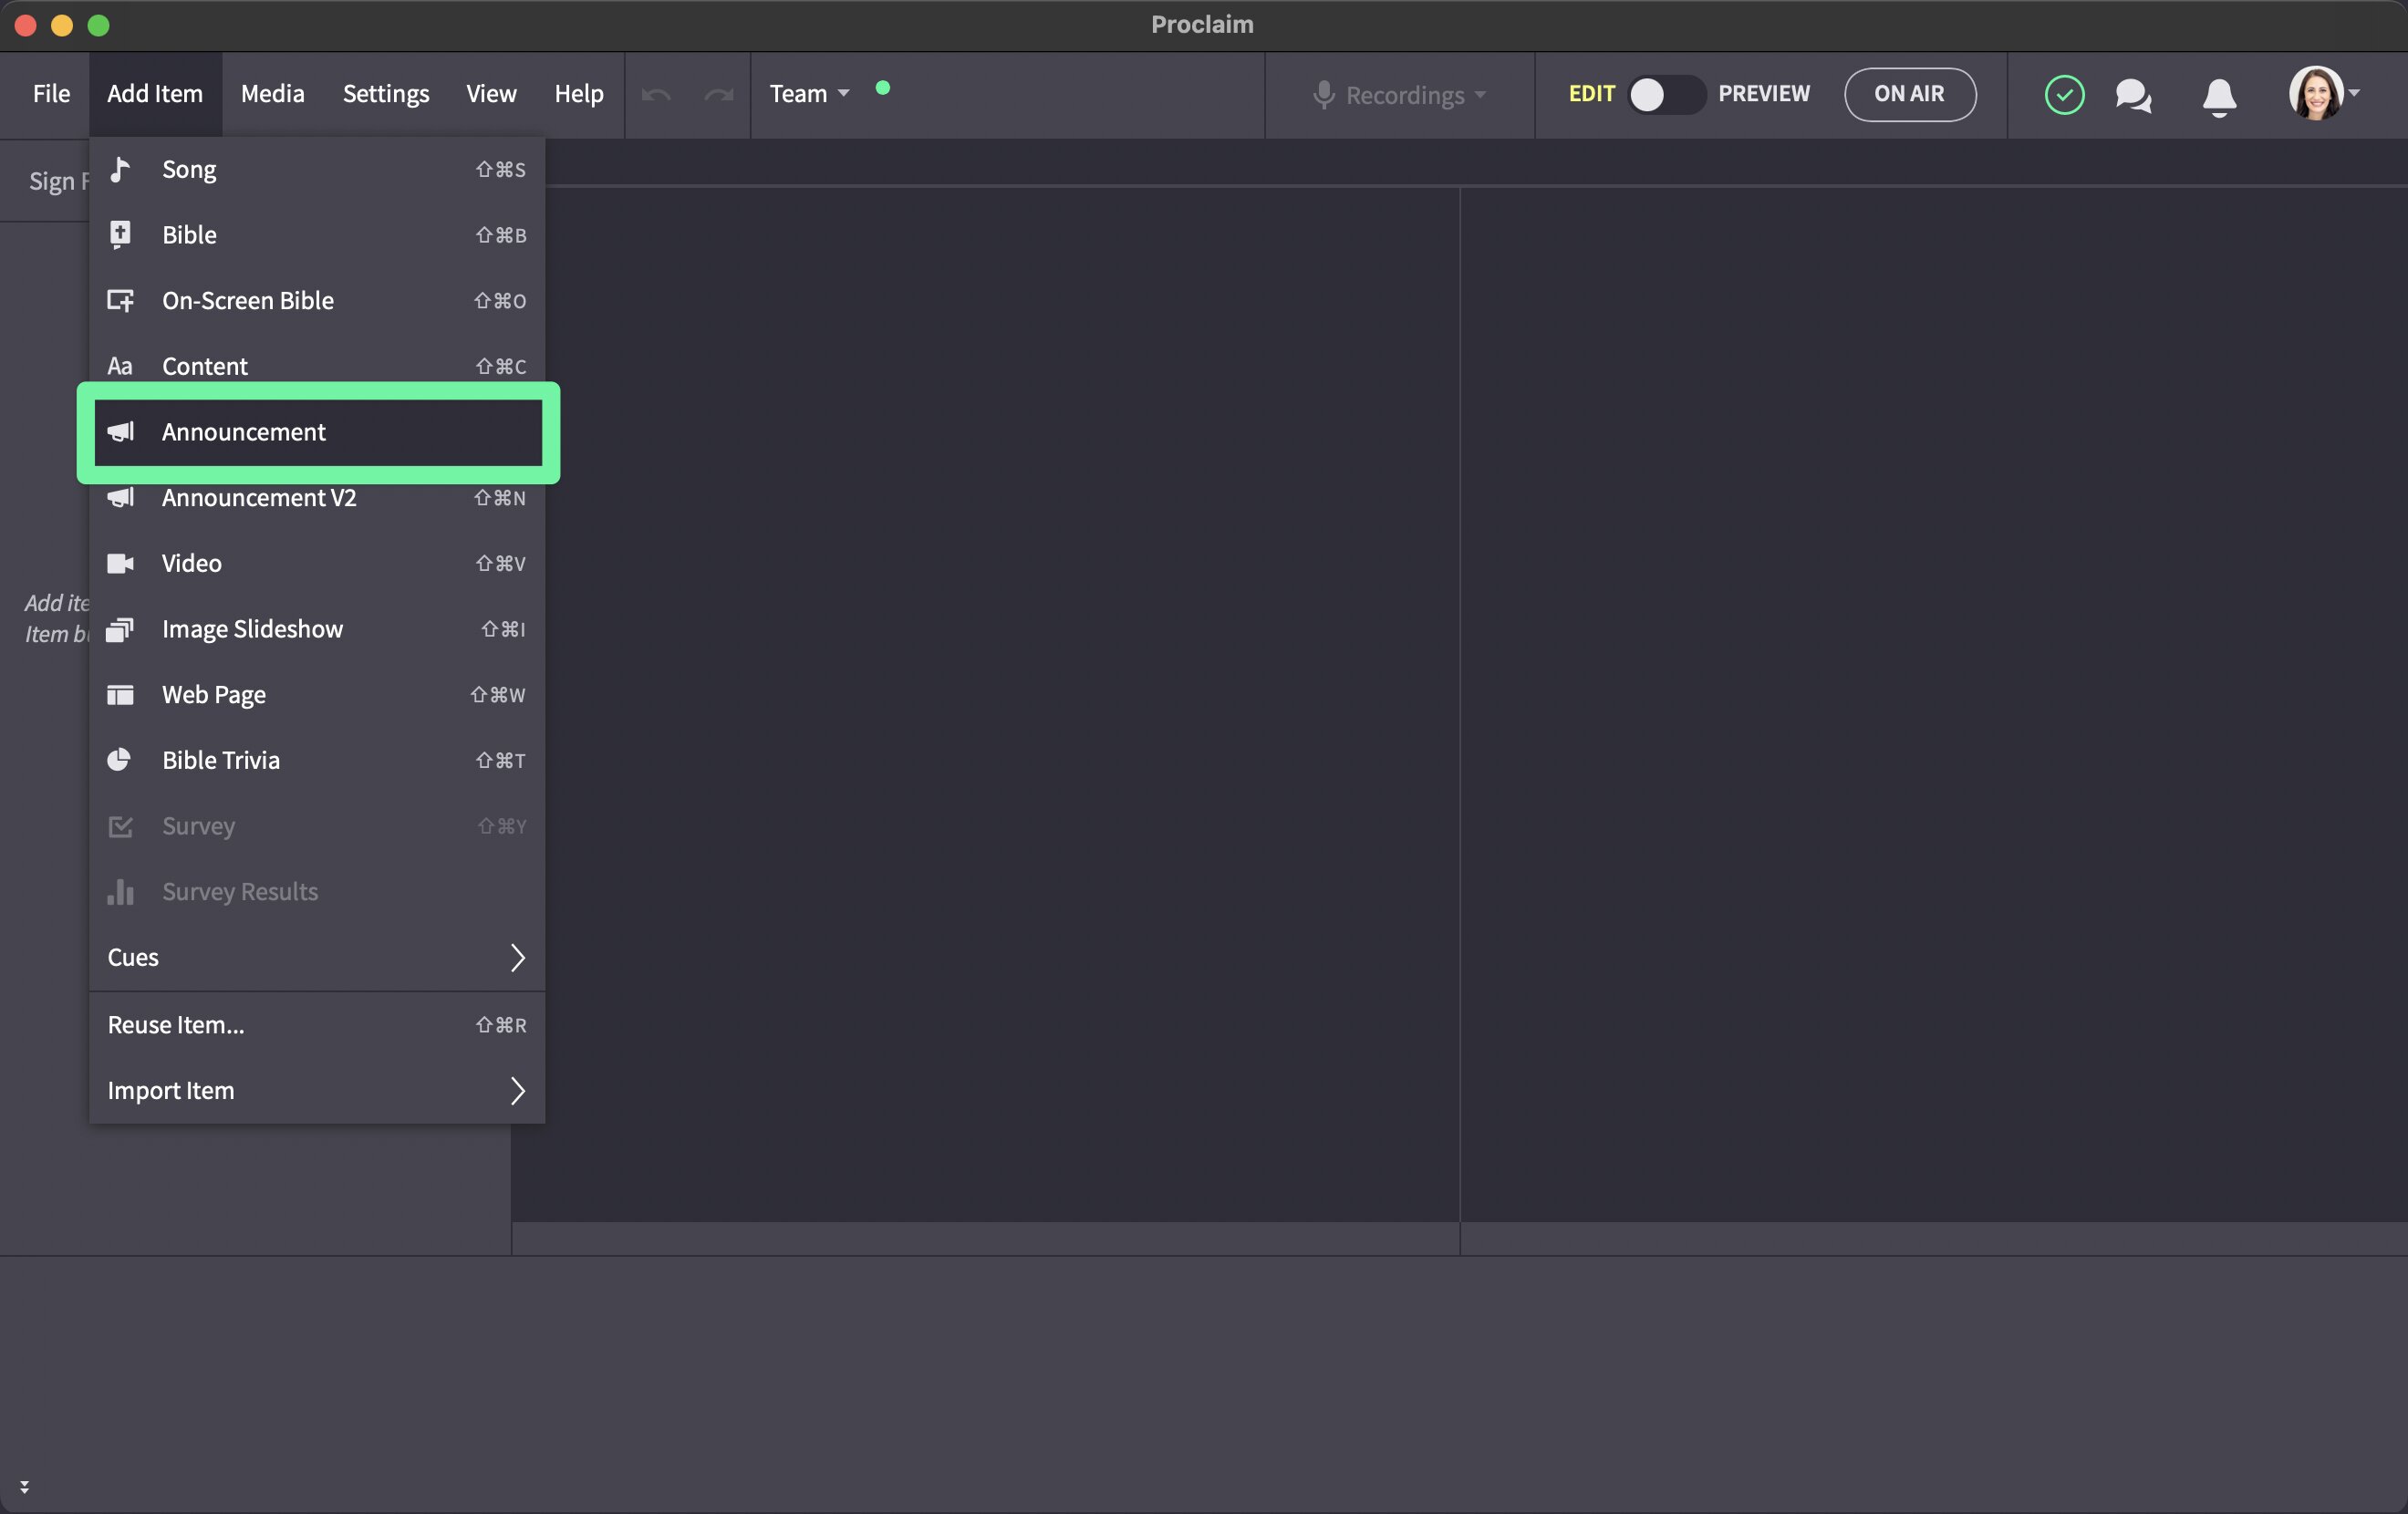Click the PREVIEW label
Viewport: 2408px width, 1514px height.
[x=1764, y=93]
